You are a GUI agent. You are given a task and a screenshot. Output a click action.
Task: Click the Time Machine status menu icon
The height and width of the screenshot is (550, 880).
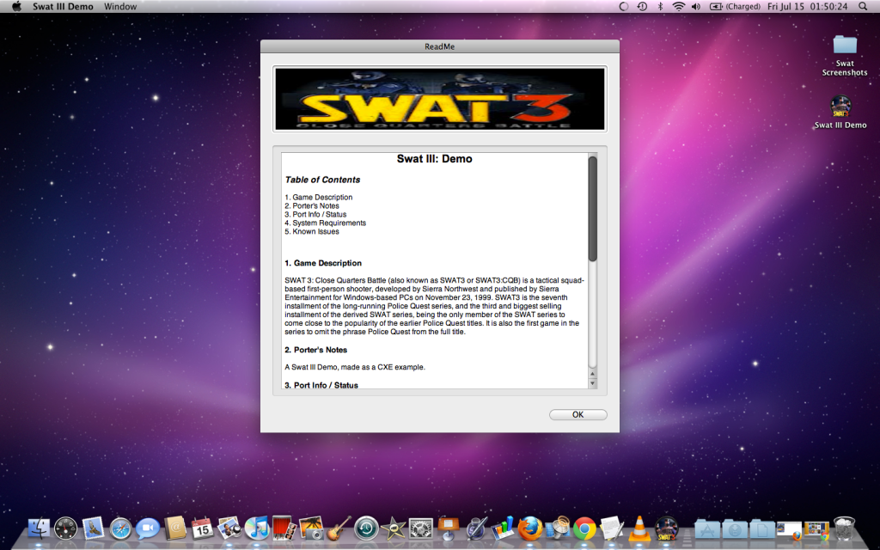click(642, 7)
